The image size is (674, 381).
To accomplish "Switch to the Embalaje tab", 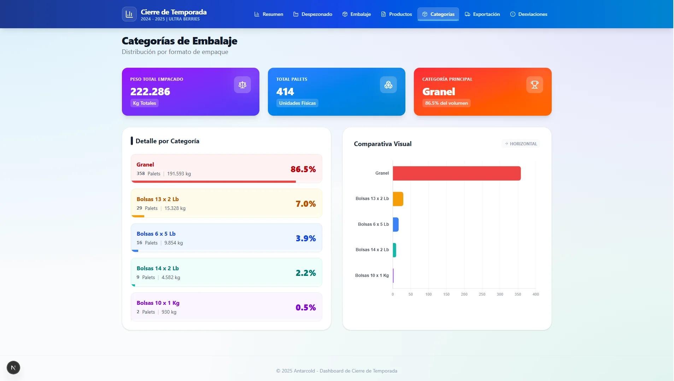I will pyautogui.click(x=356, y=14).
